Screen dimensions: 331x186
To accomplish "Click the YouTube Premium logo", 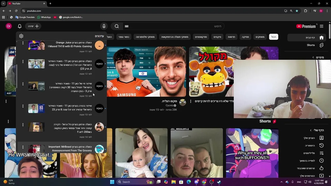I will click(306, 26).
